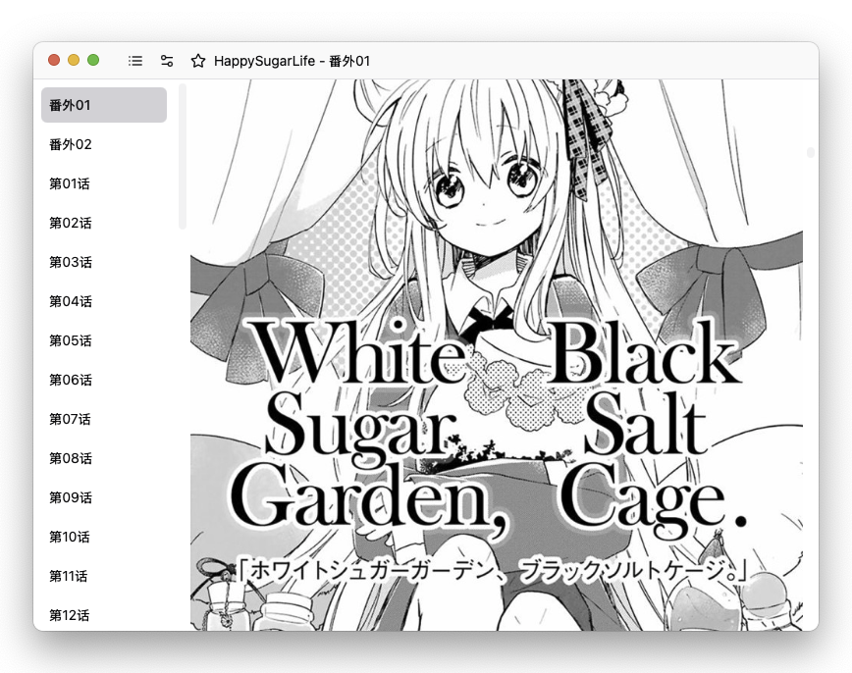
Task: Click the window title HappySugarLife - 番外01
Action: 292,61
